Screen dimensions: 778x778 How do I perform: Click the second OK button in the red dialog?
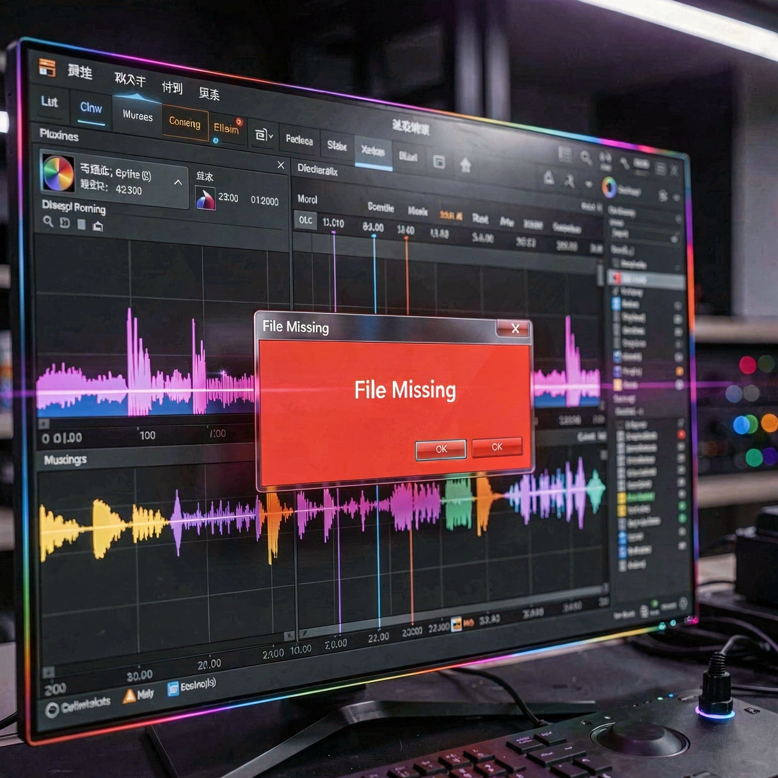tap(497, 447)
